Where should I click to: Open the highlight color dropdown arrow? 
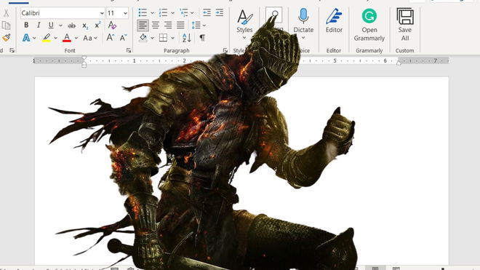56,38
